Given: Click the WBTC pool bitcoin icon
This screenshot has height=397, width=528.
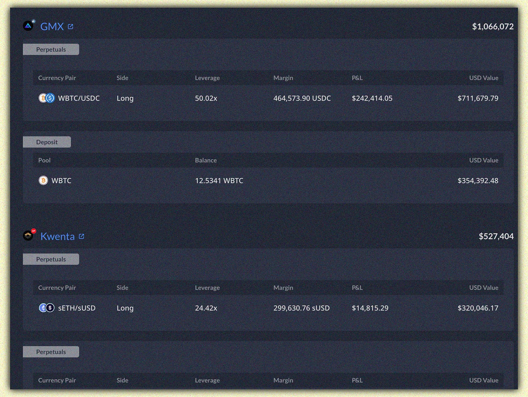Looking at the screenshot, I should click(x=43, y=180).
